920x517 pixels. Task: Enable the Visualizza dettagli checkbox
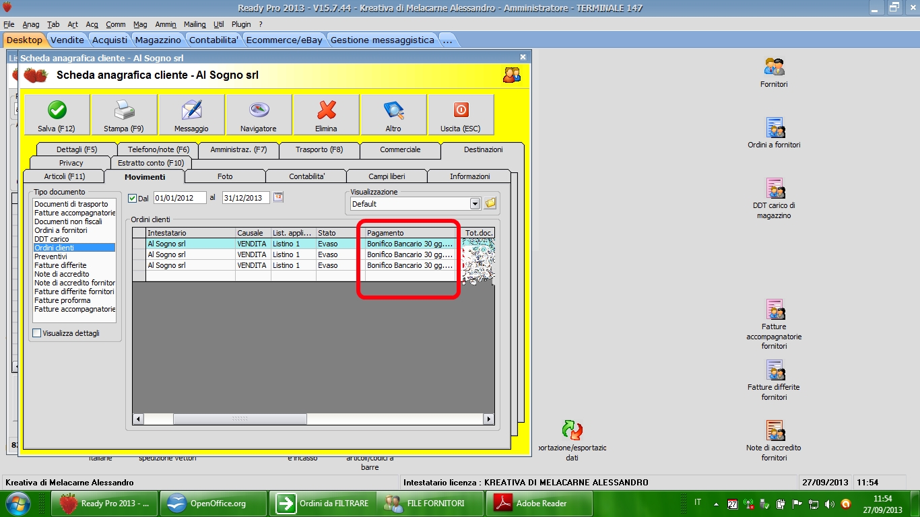[x=36, y=333]
